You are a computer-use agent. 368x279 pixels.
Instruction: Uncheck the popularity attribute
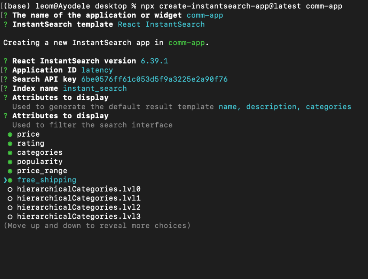[40, 161]
